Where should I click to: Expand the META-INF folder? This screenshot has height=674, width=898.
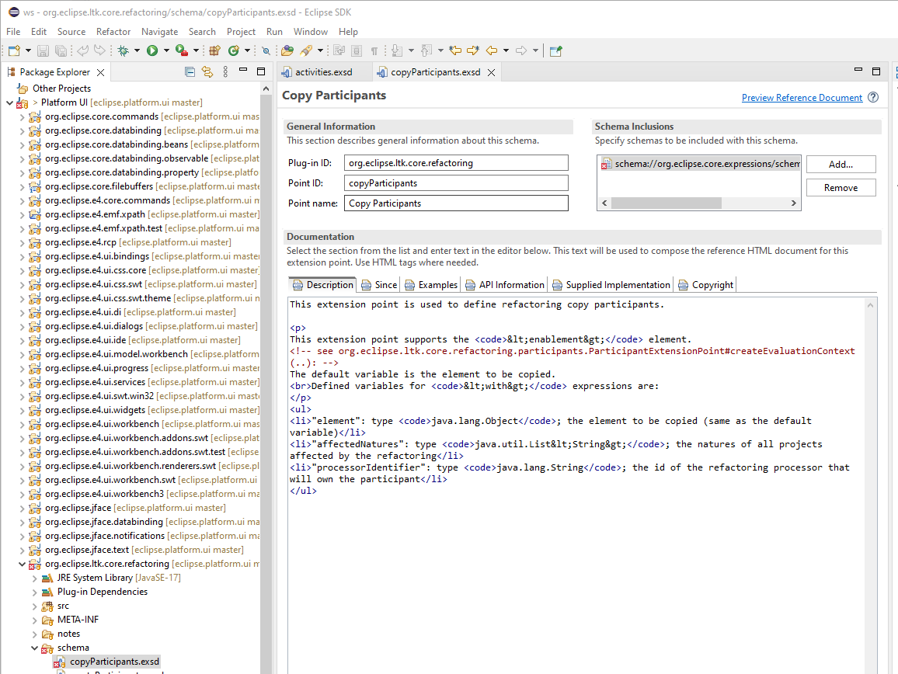click(35, 620)
